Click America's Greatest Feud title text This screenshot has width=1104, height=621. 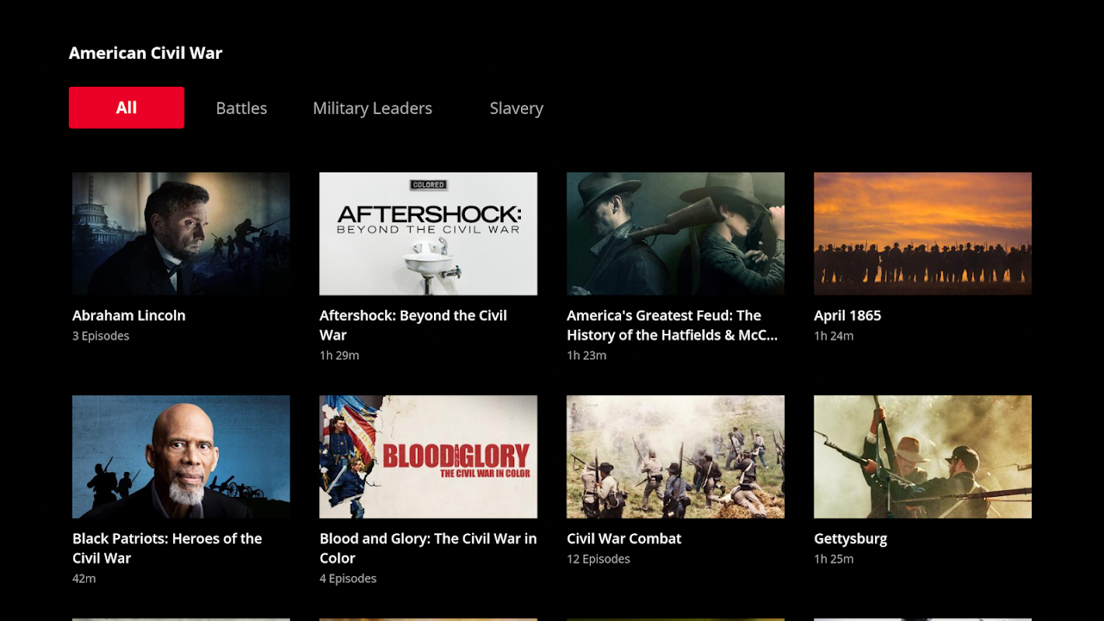pos(672,325)
